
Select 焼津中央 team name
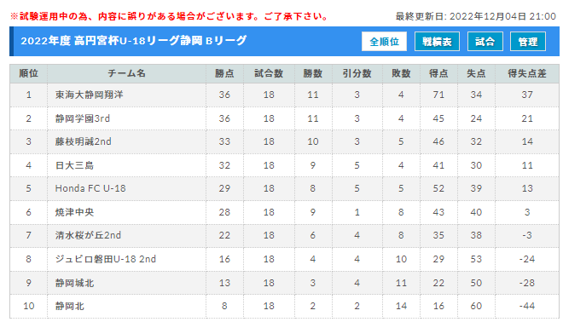[74, 212]
